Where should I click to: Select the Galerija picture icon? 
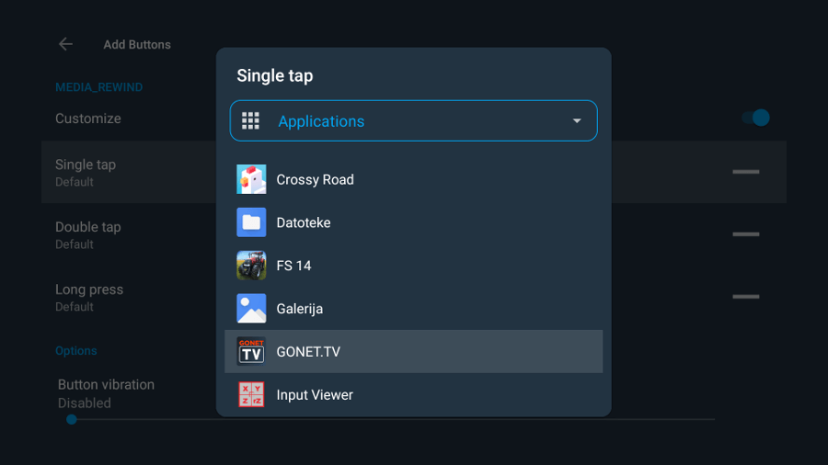point(251,309)
